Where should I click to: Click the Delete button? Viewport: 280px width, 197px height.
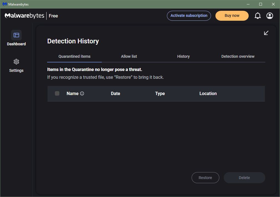pos(245,178)
